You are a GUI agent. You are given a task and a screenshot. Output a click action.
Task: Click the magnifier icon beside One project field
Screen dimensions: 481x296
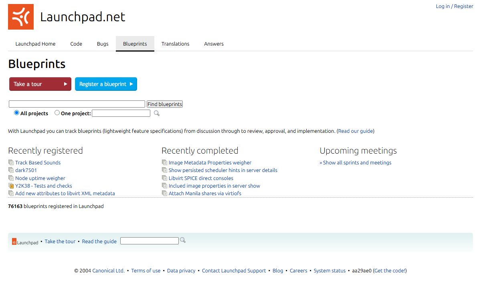157,113
